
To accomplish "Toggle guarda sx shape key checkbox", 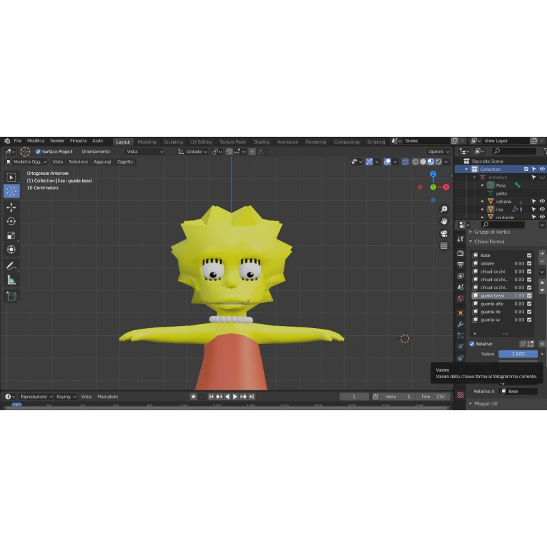I will tap(529, 319).
